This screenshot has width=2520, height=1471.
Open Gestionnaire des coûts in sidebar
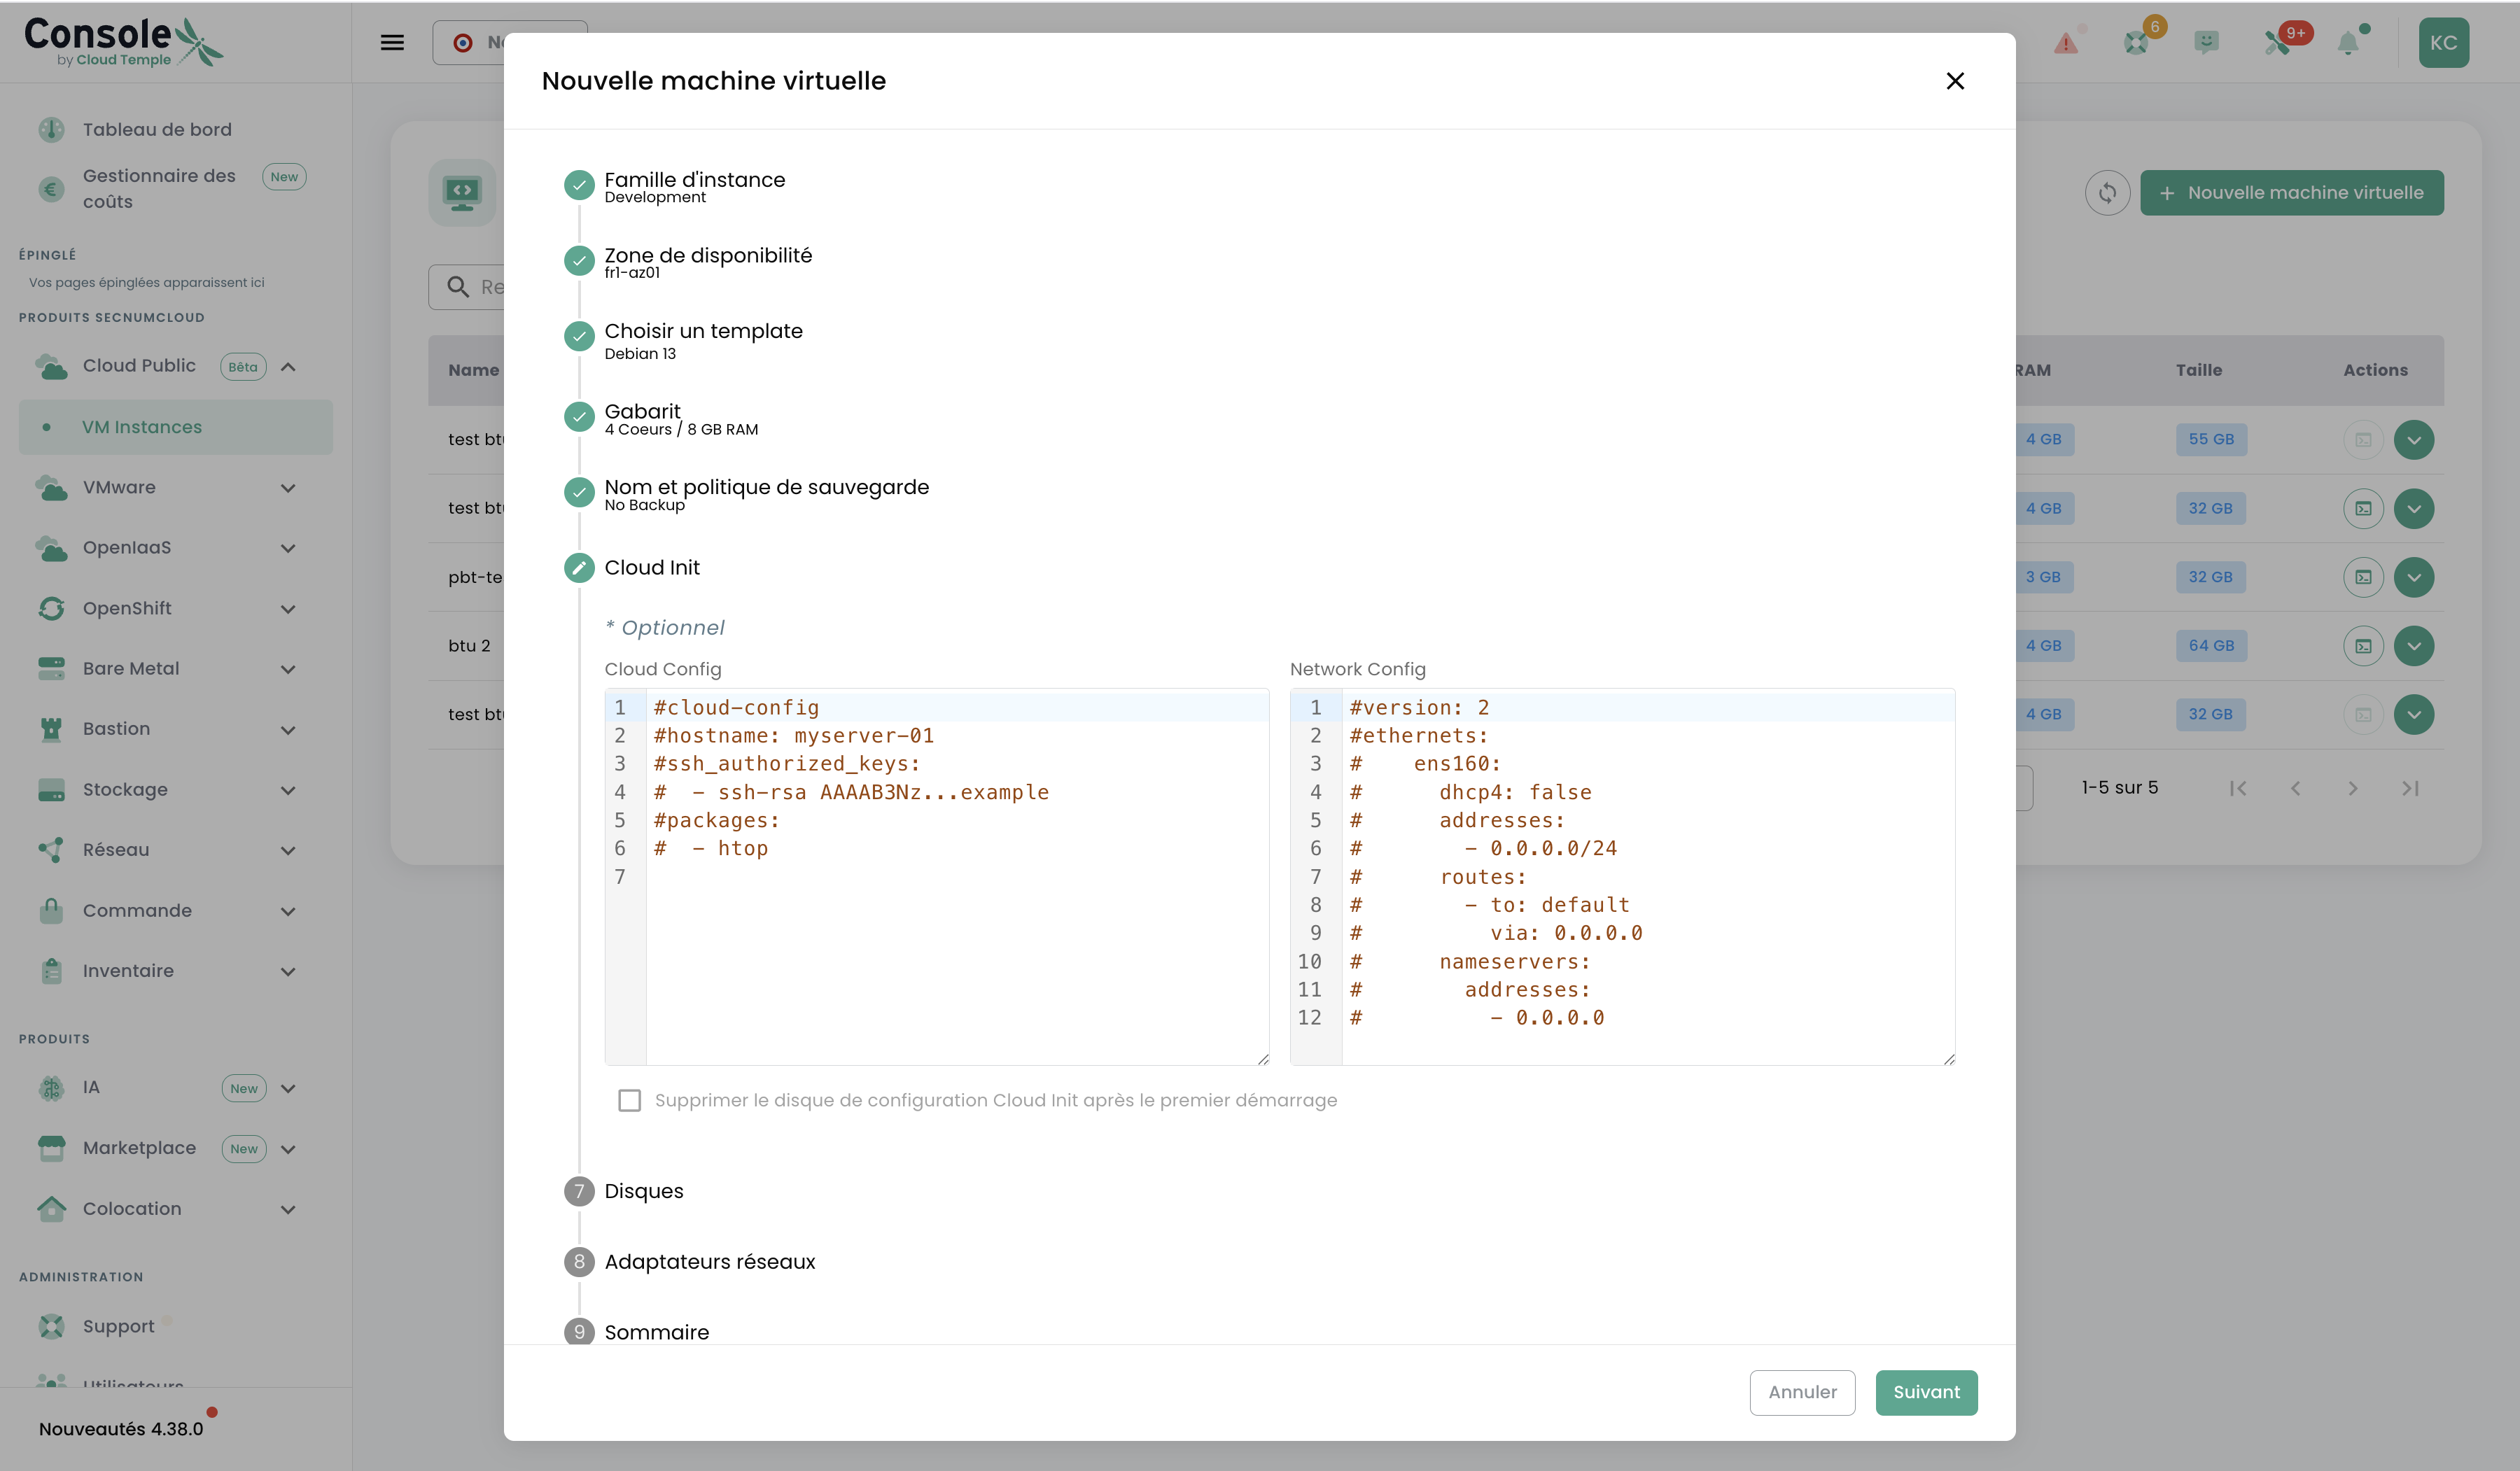click(x=159, y=188)
